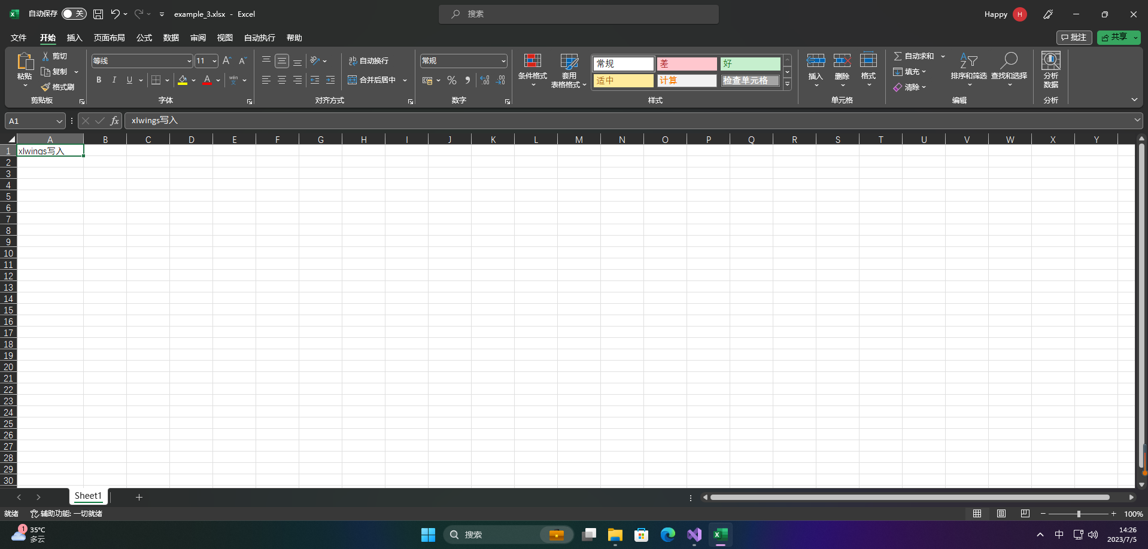Toggle the AutoSave (自动保存) switch
Image resolution: width=1148 pixels, height=549 pixels.
(74, 14)
